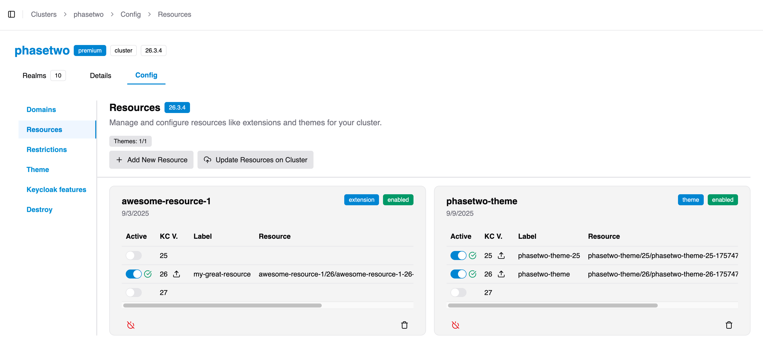Click upload icon for phasetwo-theme version 25
The height and width of the screenshot is (346, 763).
(501, 255)
